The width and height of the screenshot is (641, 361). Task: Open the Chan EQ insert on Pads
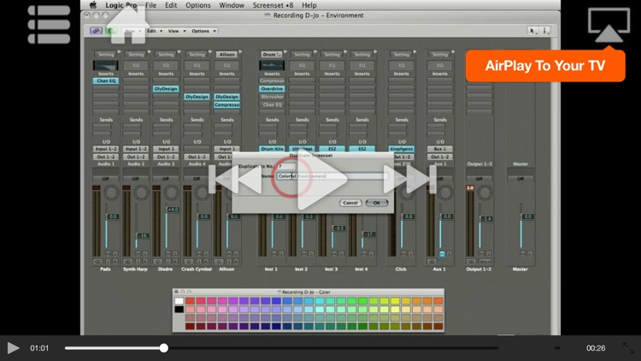[x=106, y=80]
